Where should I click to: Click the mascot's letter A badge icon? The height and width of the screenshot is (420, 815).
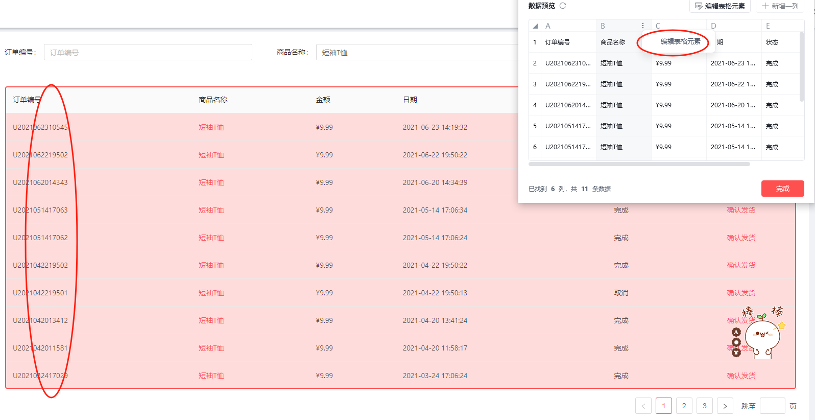pos(736,333)
